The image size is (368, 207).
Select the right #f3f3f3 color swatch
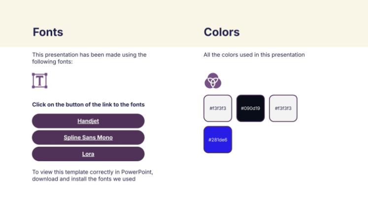283,108
